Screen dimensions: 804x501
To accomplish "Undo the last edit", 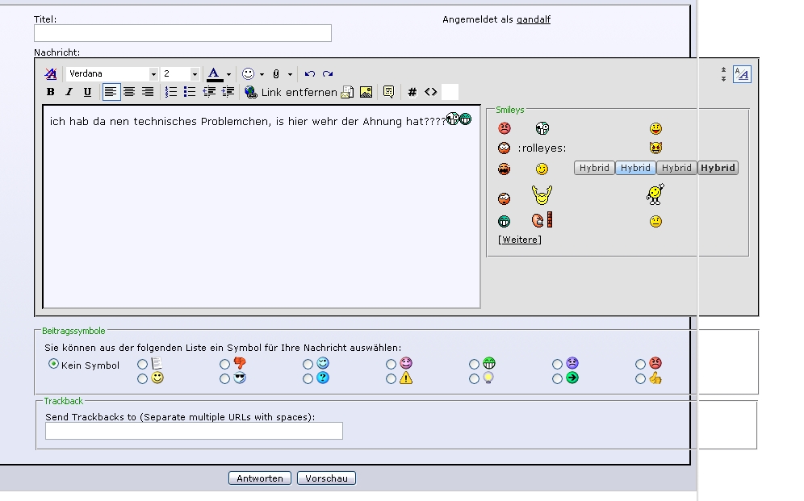I will pos(310,74).
